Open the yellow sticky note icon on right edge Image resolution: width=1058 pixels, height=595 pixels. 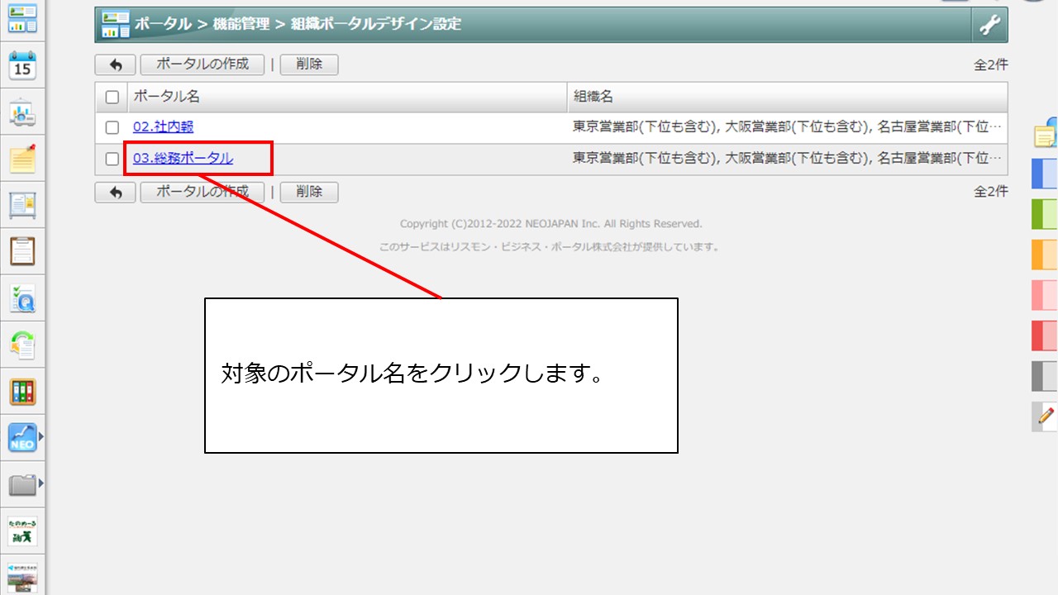click(x=1046, y=133)
